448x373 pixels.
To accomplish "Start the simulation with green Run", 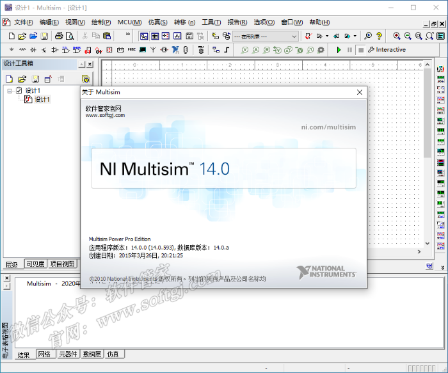I will (x=339, y=50).
